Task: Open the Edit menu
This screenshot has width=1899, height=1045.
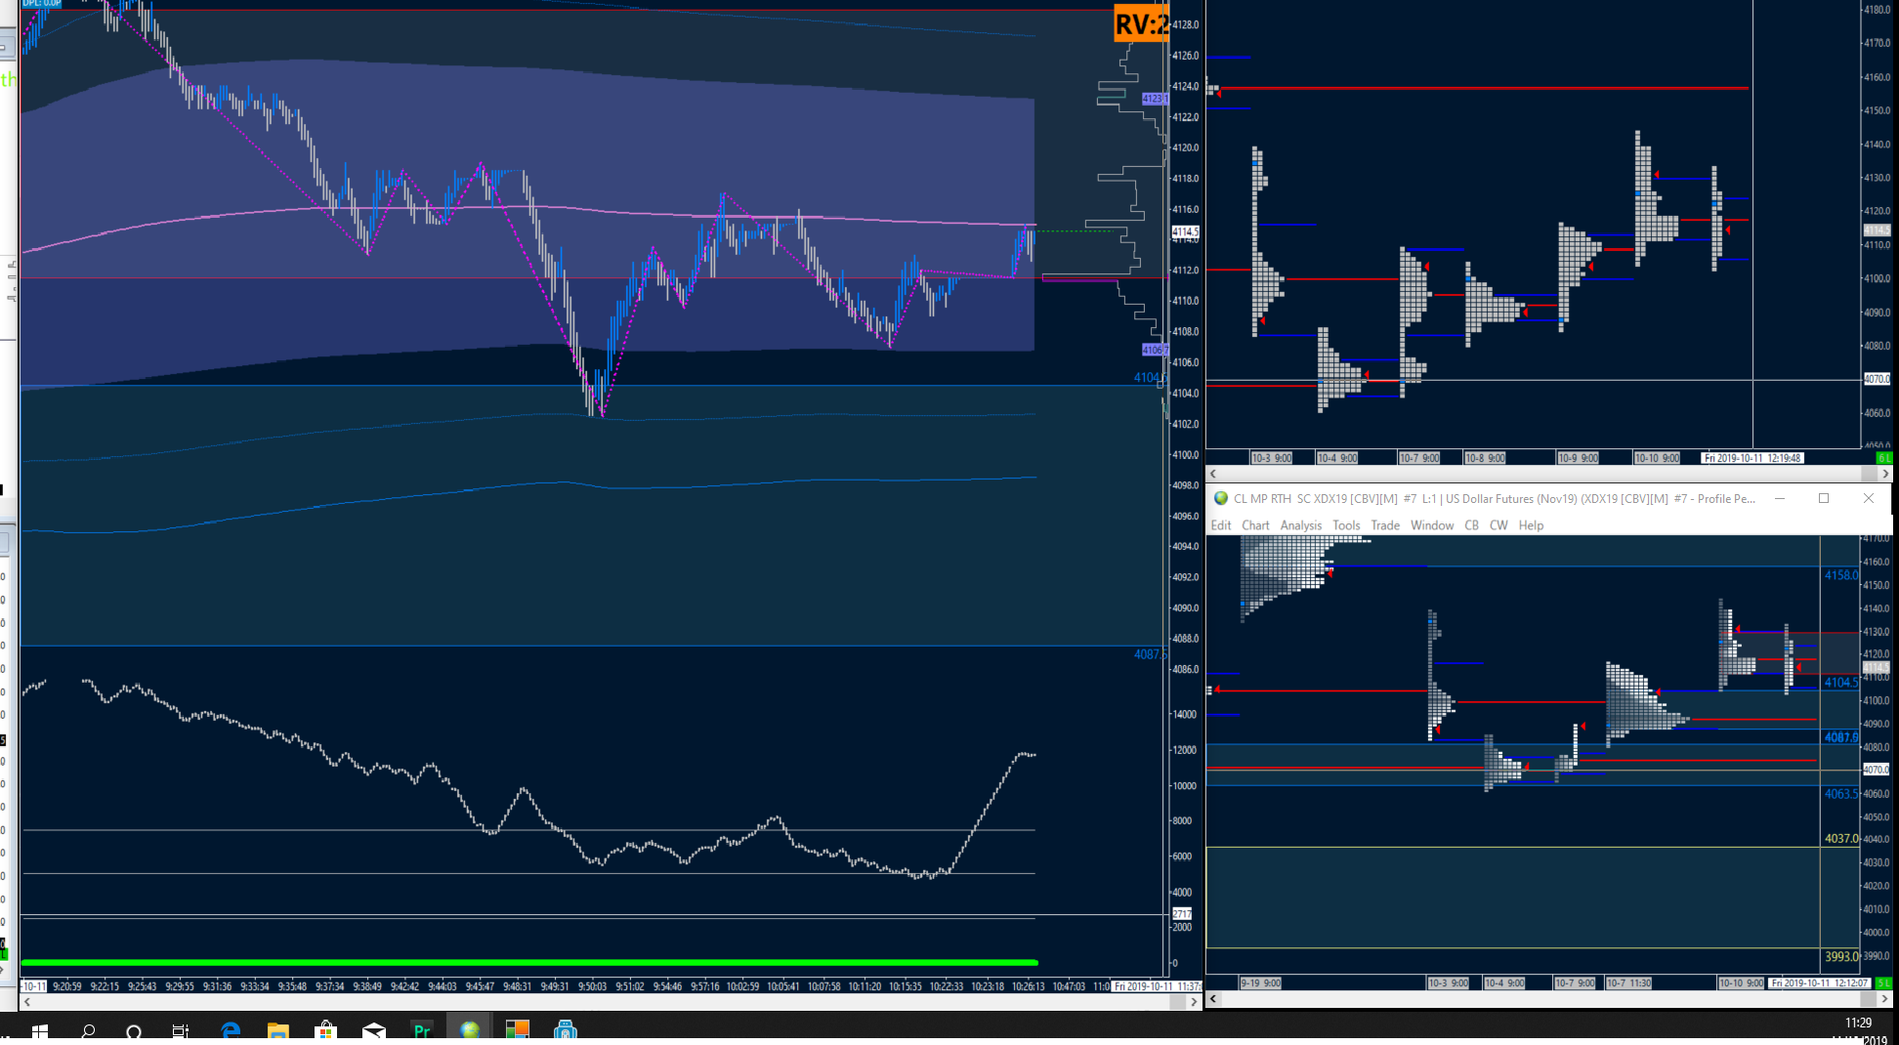Action: pyautogui.click(x=1221, y=525)
